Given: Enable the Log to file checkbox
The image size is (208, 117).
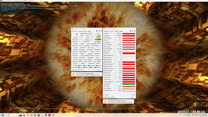Looking at the screenshot, I should click(x=105, y=95).
